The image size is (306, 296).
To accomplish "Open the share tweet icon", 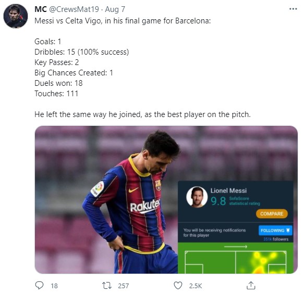I will pos(251,285).
